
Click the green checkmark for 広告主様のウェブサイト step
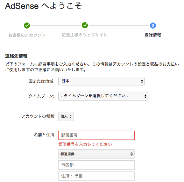click(85, 25)
